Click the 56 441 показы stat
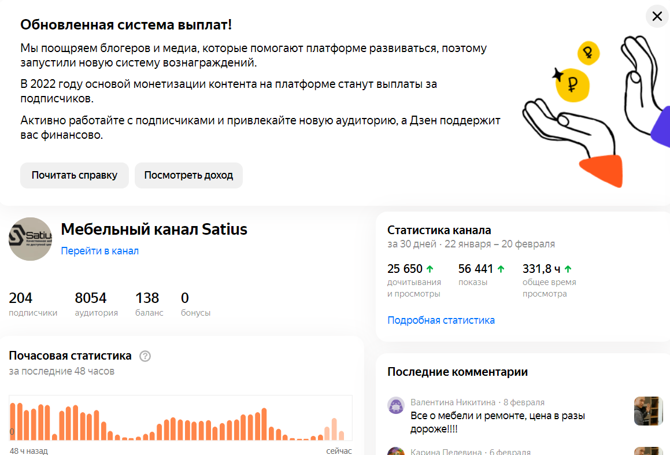 tap(481, 274)
